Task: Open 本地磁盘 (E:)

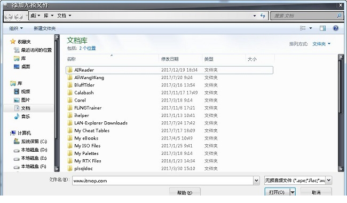Action: 30,158
